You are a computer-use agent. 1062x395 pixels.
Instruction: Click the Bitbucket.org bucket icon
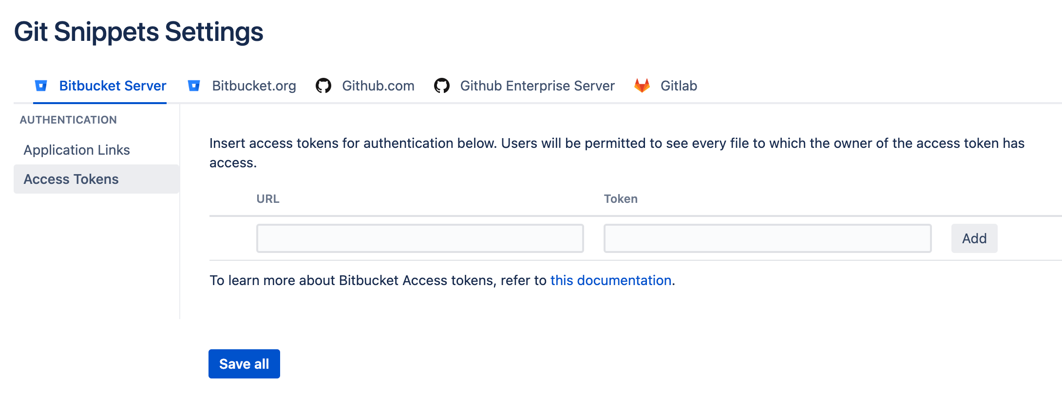[x=194, y=86]
